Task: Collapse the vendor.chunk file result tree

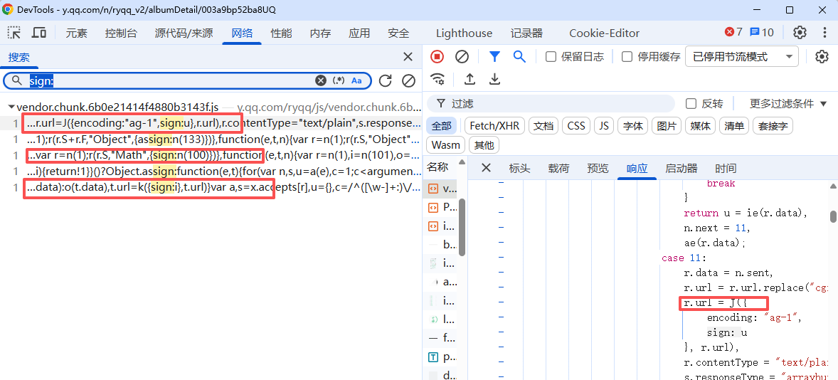Action: coord(11,107)
